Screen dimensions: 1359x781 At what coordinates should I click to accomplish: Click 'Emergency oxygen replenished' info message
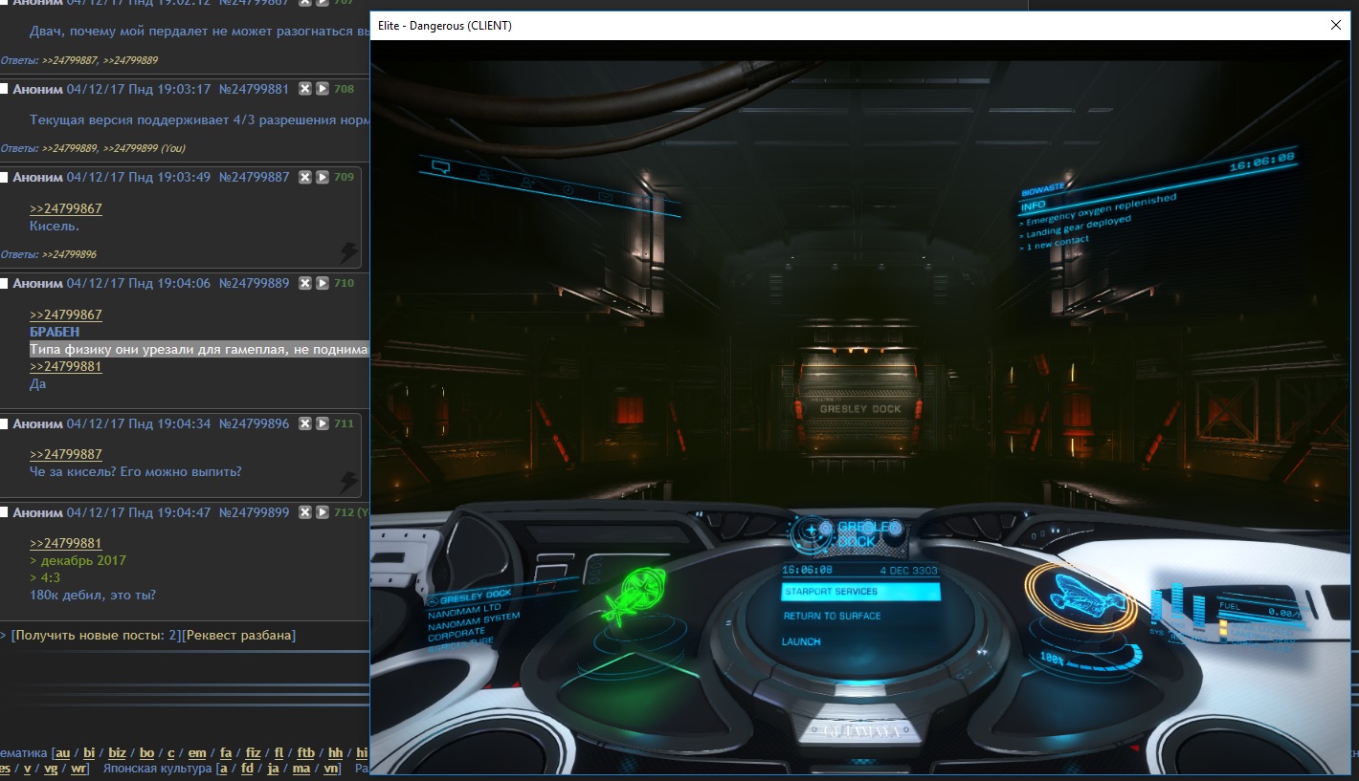(1098, 209)
